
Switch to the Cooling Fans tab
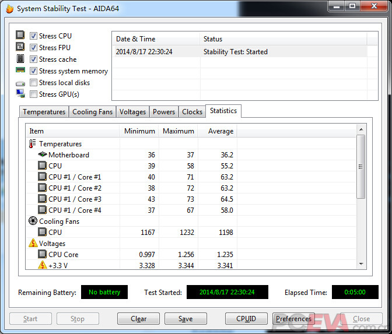[92, 112]
